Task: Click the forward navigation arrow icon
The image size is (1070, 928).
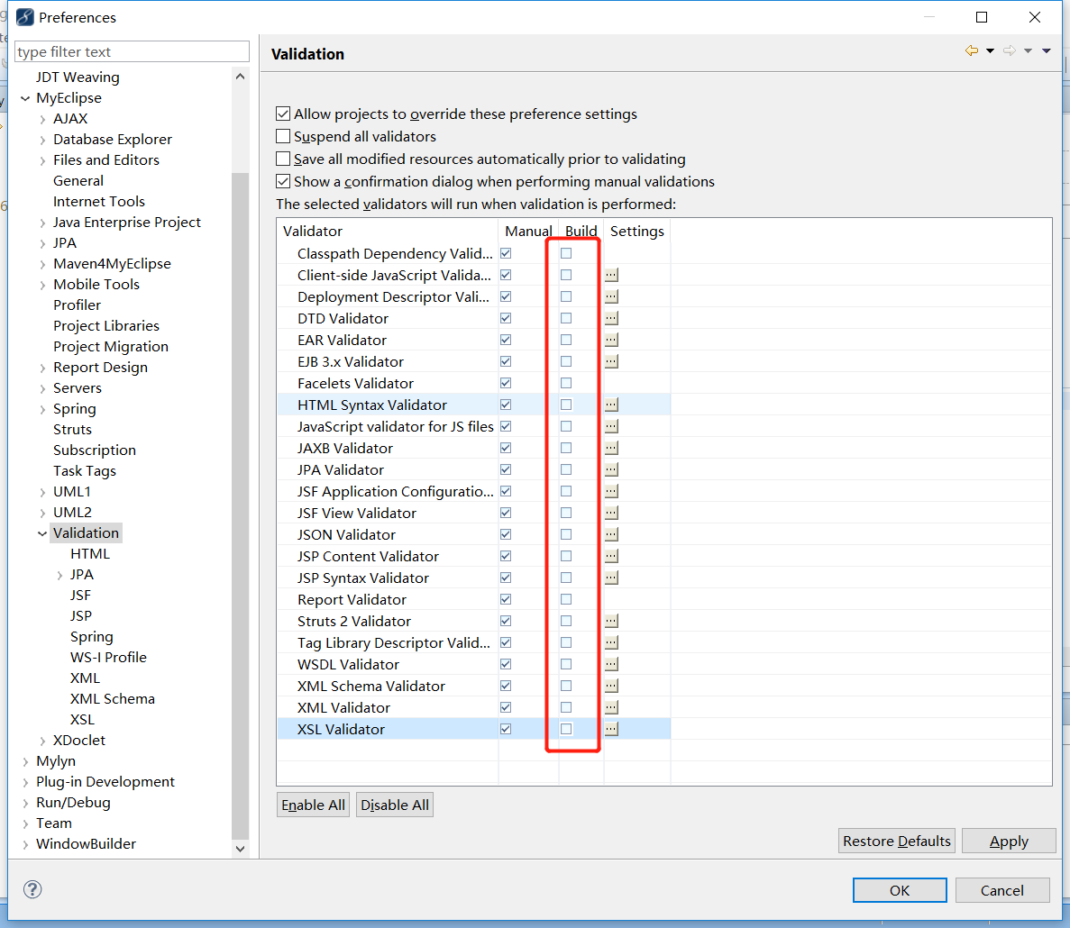Action: click(1010, 50)
